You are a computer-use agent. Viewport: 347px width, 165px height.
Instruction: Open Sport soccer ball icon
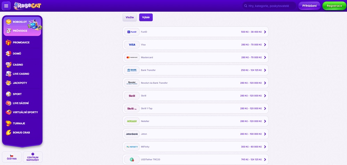point(8,94)
